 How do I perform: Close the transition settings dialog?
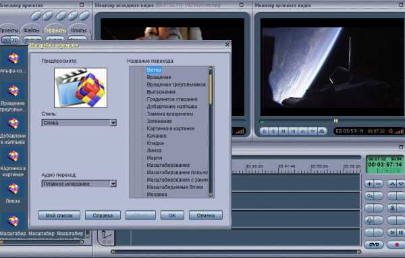point(227,45)
